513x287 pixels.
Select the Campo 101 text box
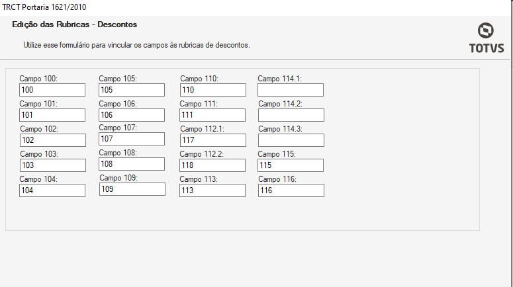coord(52,115)
